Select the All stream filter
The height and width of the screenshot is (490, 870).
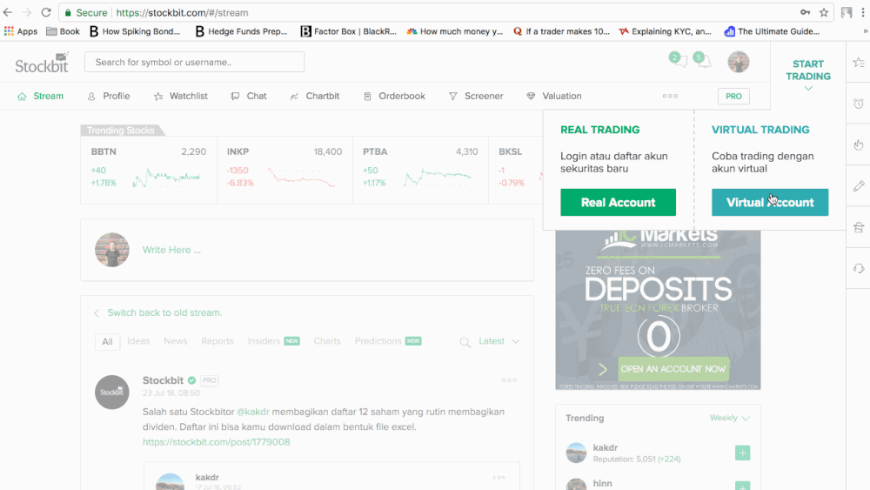coord(107,342)
